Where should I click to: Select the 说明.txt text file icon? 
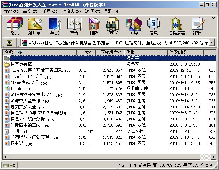[7, 131]
